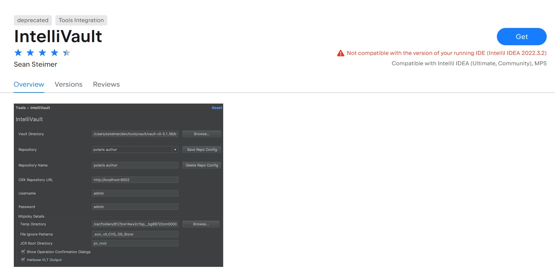Click the Username input field
The height and width of the screenshot is (271, 555).
click(x=135, y=193)
